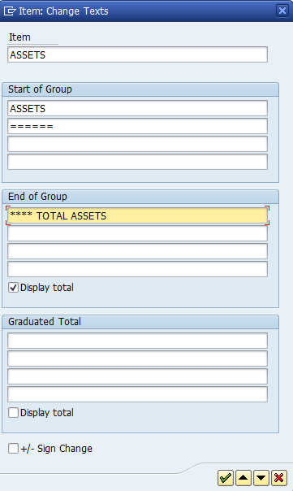293x491 pixels.
Task: Focus first Graduated Total text line
Action: point(138,341)
